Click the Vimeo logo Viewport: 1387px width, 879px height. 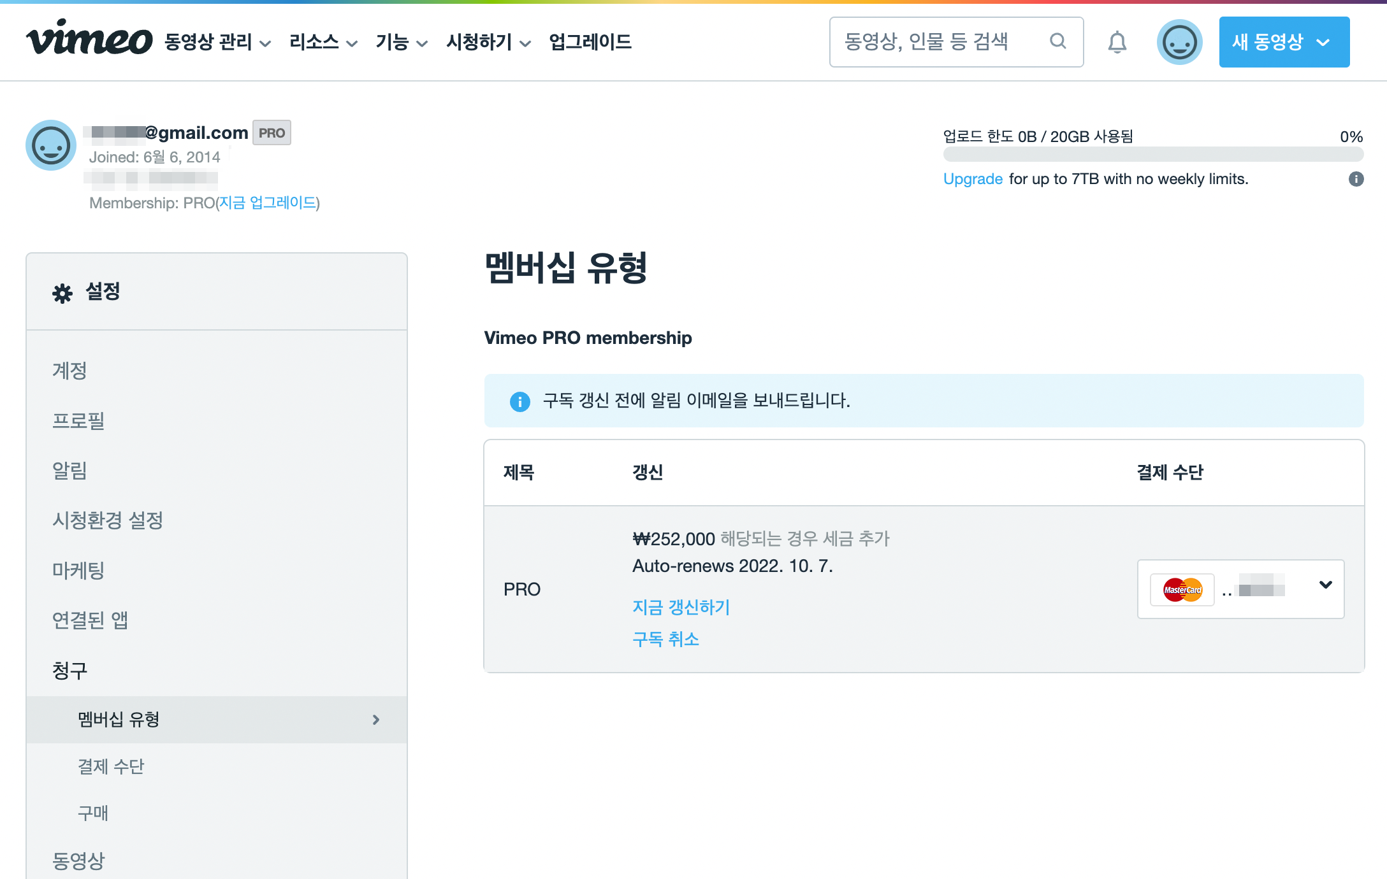coord(89,39)
